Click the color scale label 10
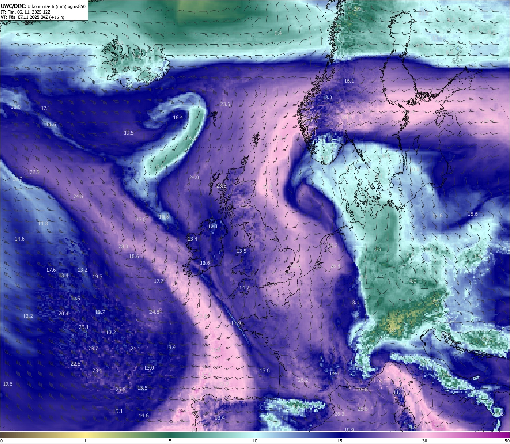510x444 pixels. 255,441
